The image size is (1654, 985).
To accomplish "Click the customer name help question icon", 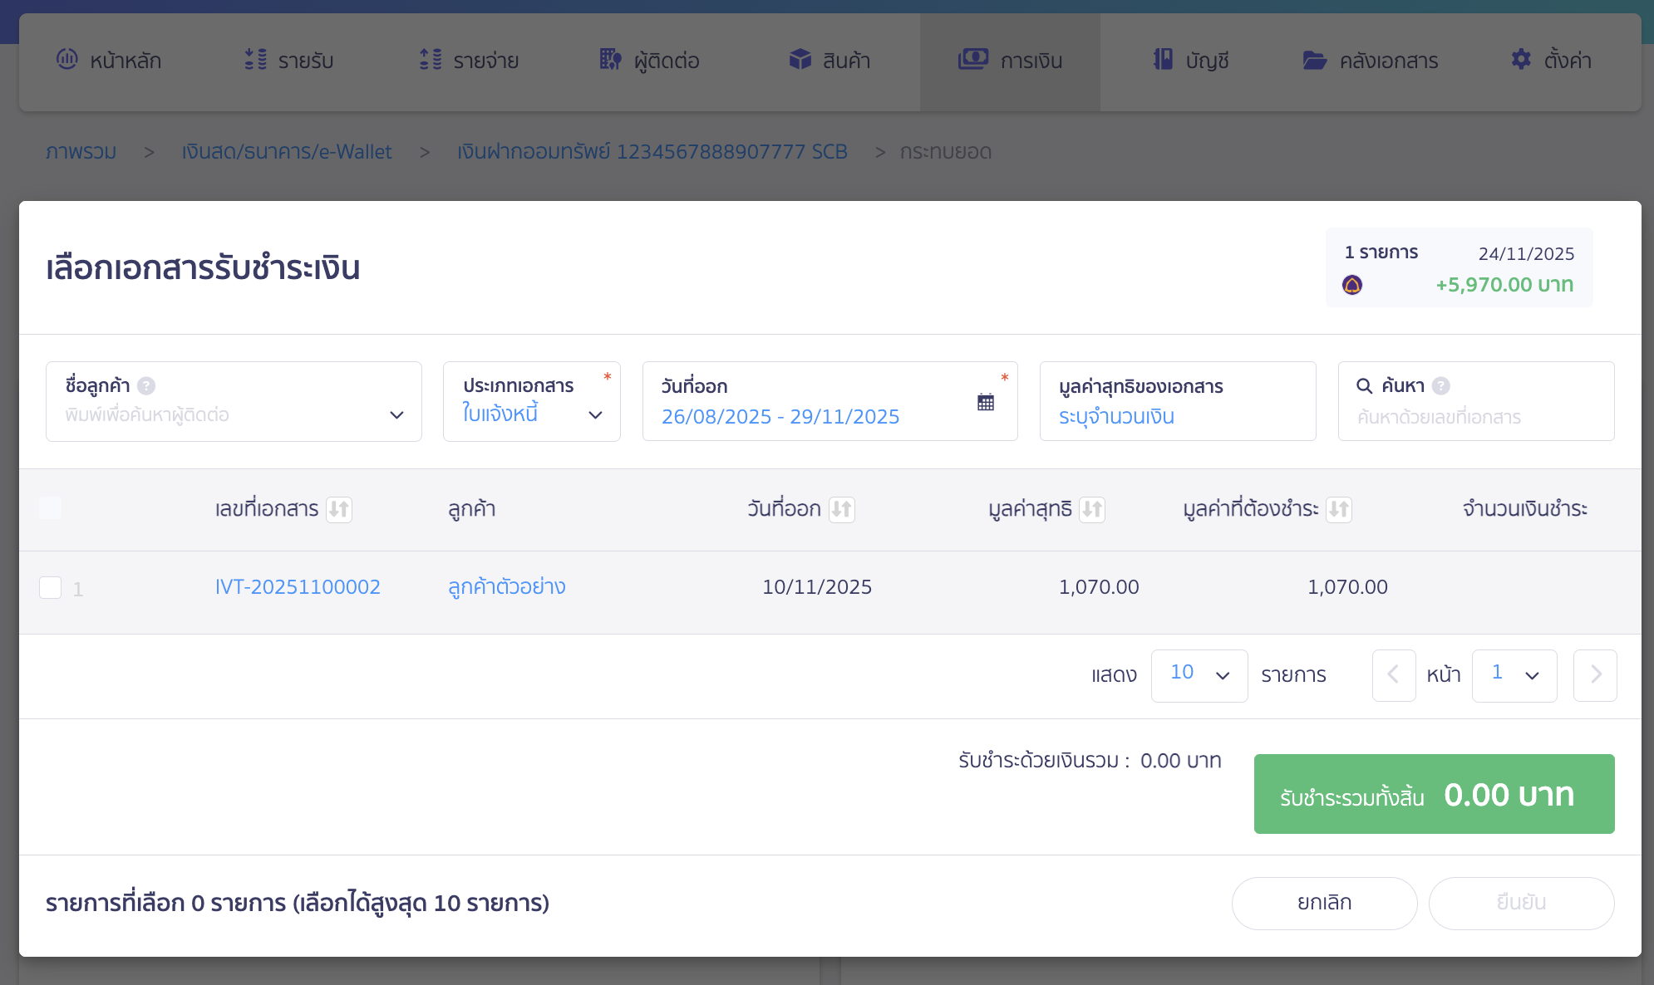I will pyautogui.click(x=146, y=386).
